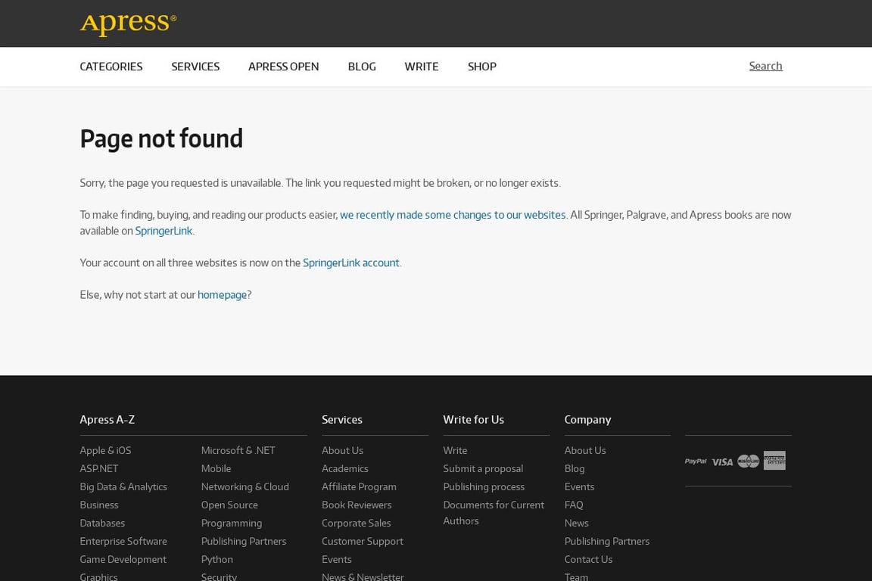The height and width of the screenshot is (581, 872).
Task: Open Networking & Cloud link
Action: pyautogui.click(x=244, y=487)
